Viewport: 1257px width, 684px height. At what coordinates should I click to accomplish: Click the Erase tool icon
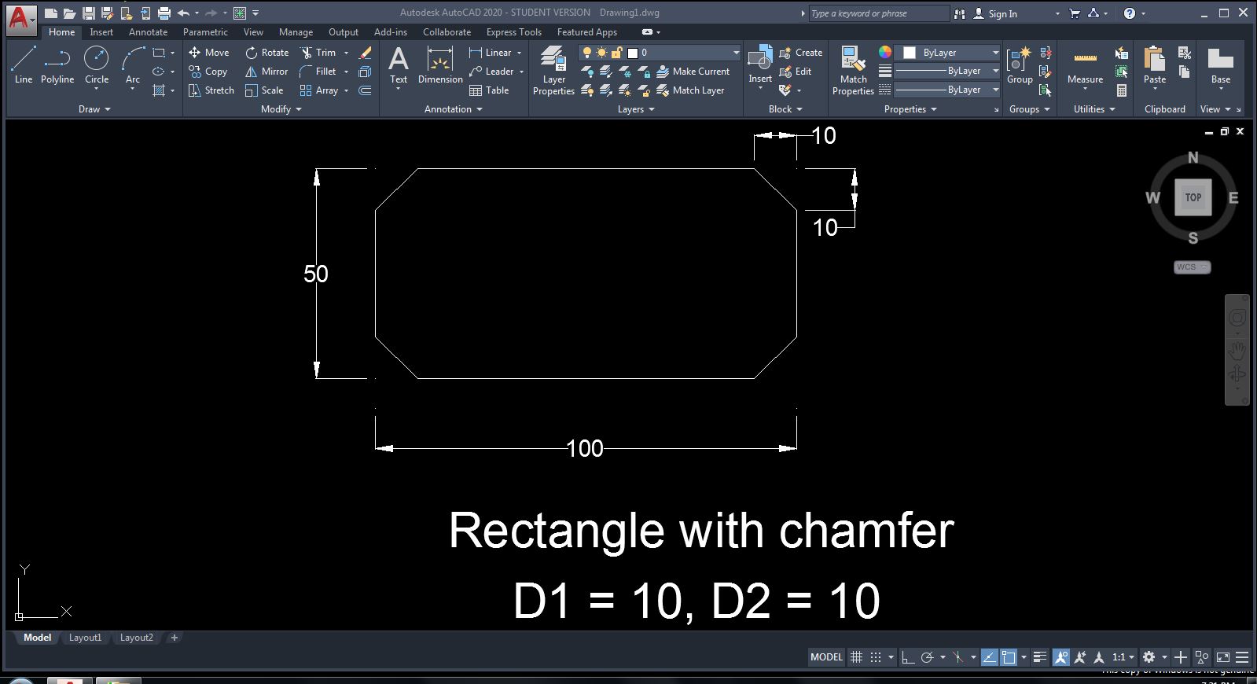[x=365, y=53]
